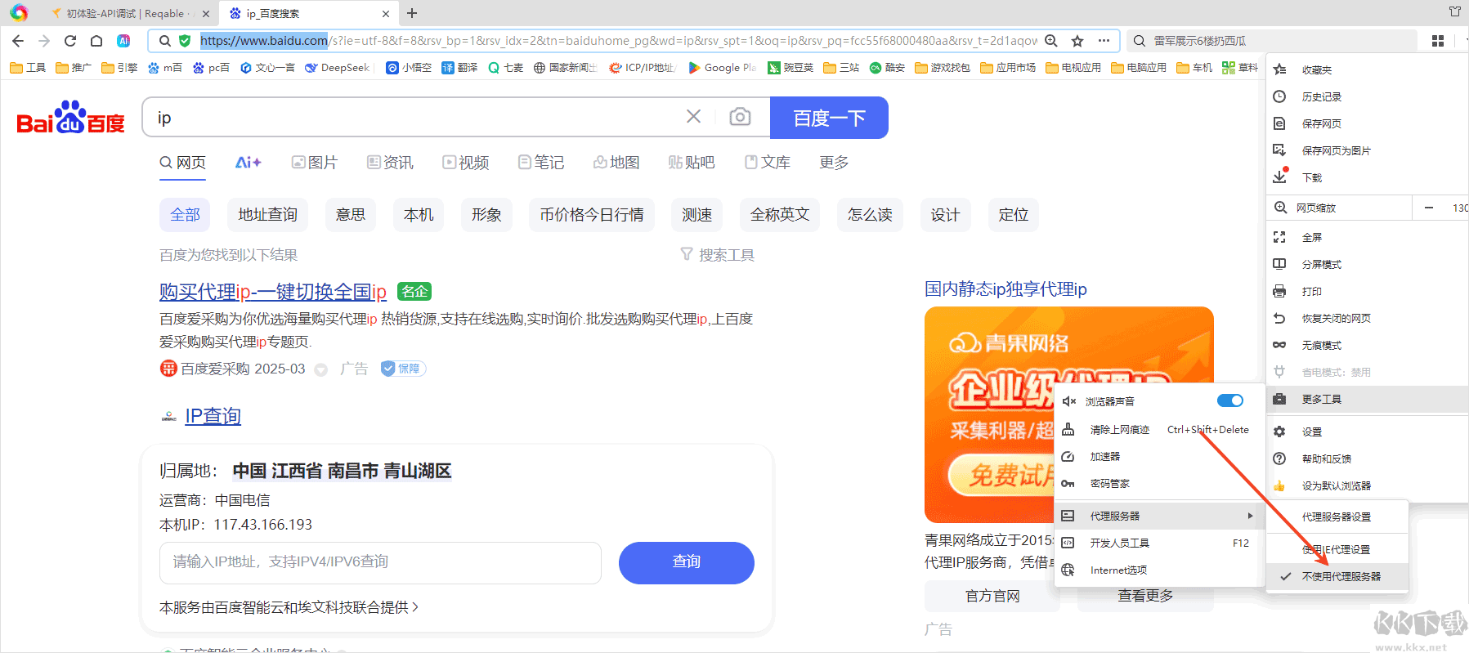Select the 测速 filter chip
1469x653 pixels.
(x=697, y=215)
